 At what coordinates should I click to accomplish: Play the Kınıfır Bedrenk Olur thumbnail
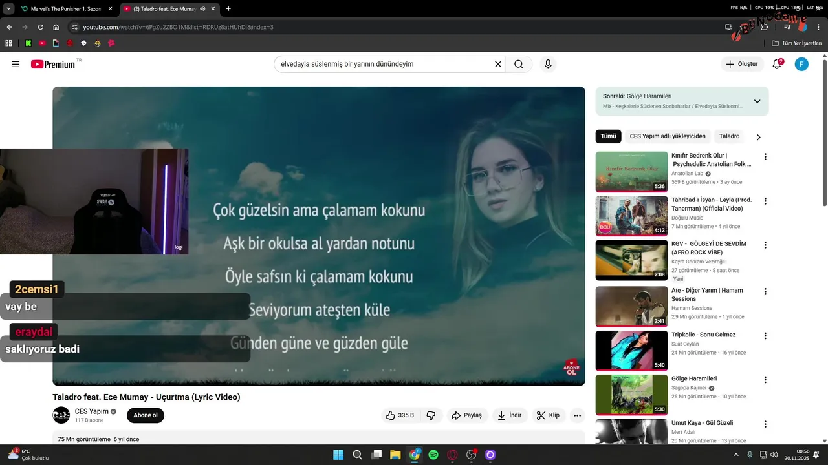click(x=631, y=172)
